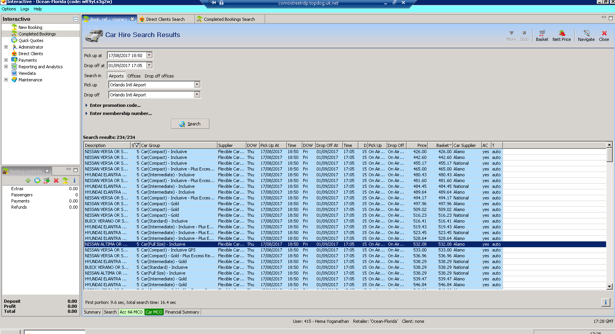615x334 pixels.
Task: Select the Drop off offices search option
Action: point(159,76)
